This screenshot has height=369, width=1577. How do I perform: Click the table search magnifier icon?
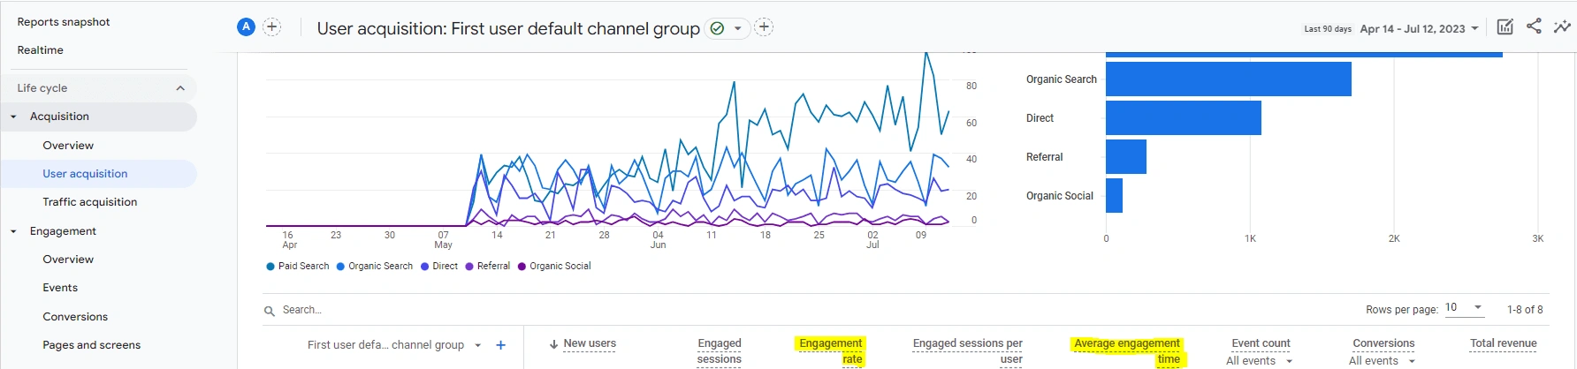pyautogui.click(x=270, y=311)
